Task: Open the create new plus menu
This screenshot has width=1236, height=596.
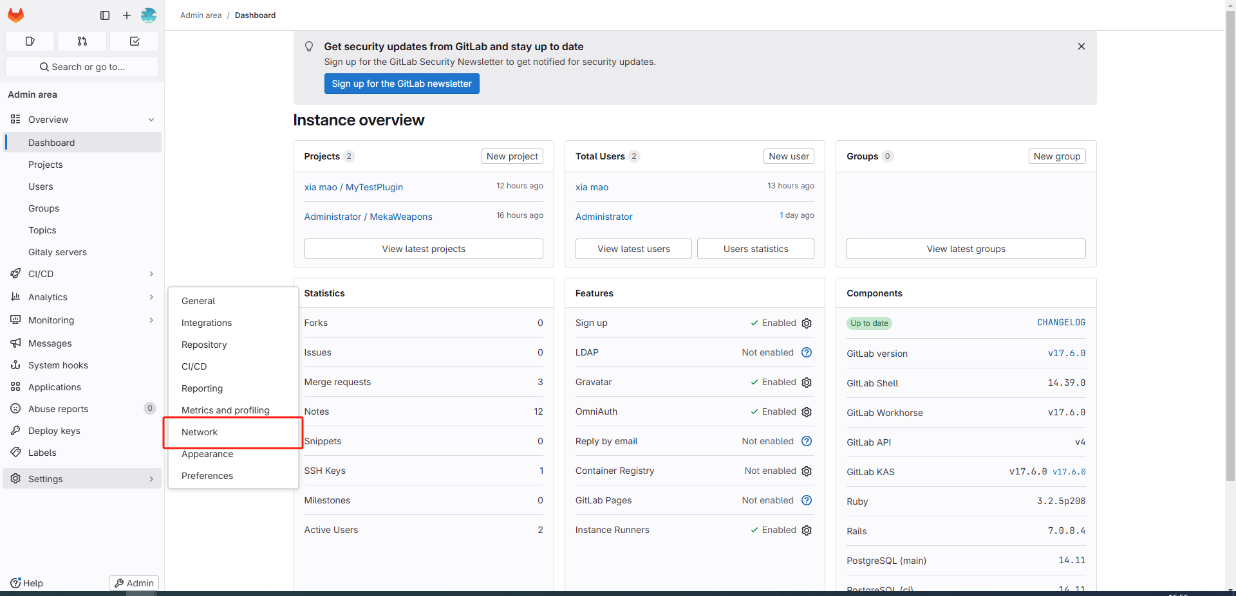Action: click(x=127, y=15)
